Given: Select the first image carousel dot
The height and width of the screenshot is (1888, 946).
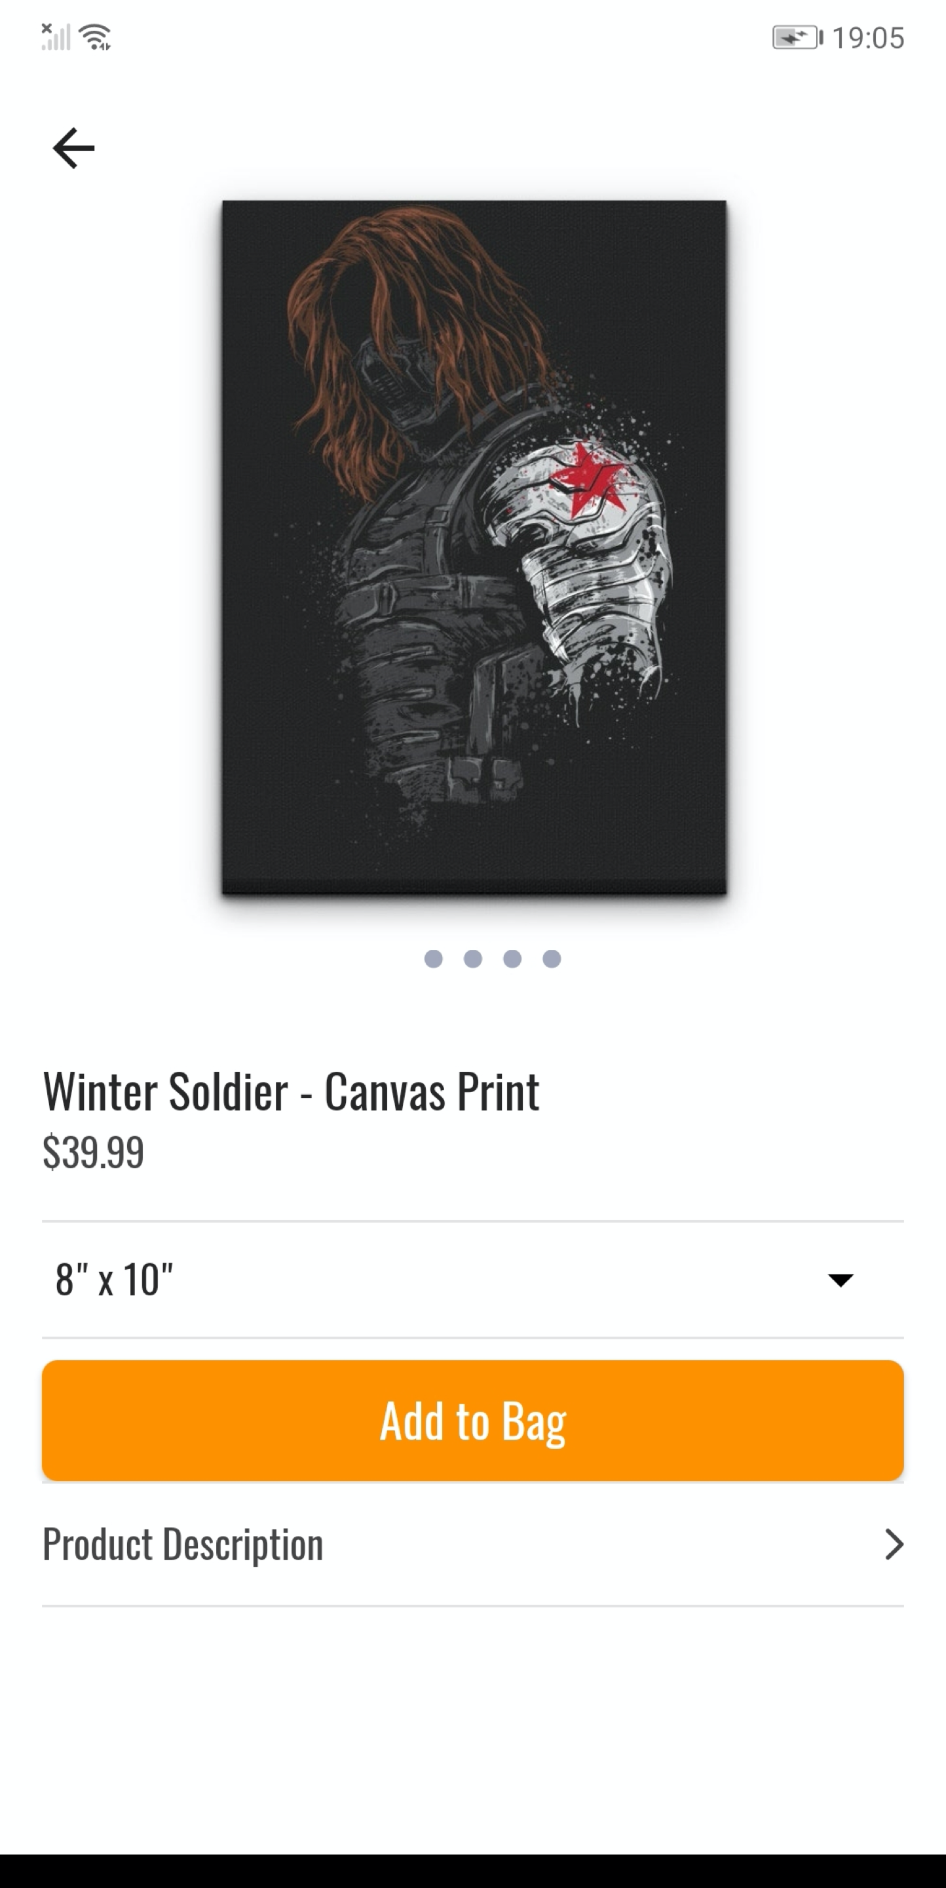Looking at the screenshot, I should (x=434, y=958).
